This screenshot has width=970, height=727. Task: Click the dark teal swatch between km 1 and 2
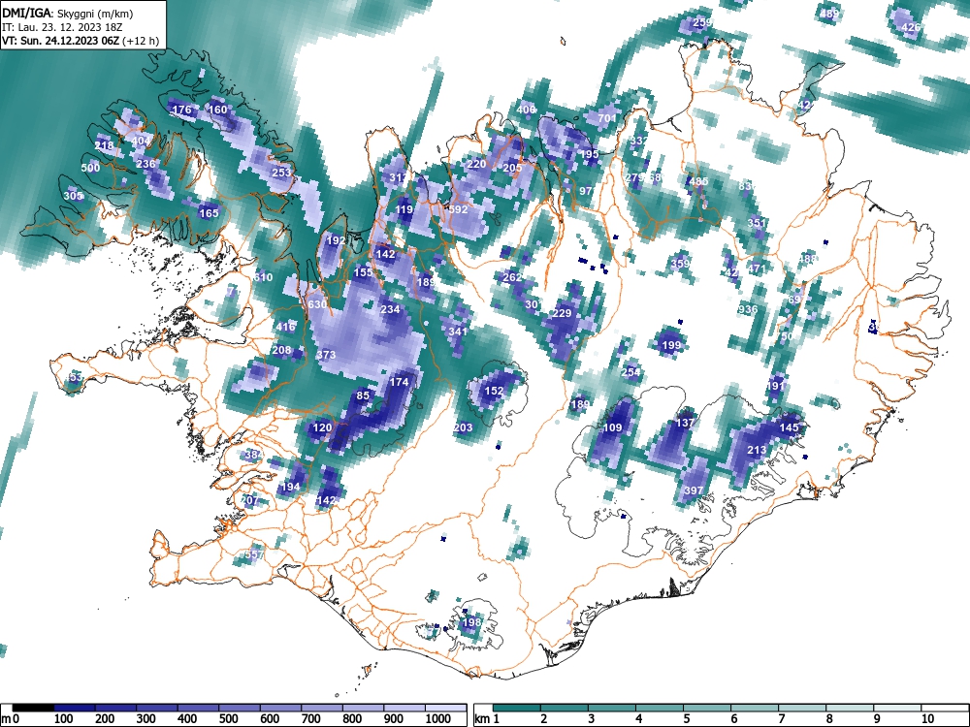[517, 708]
